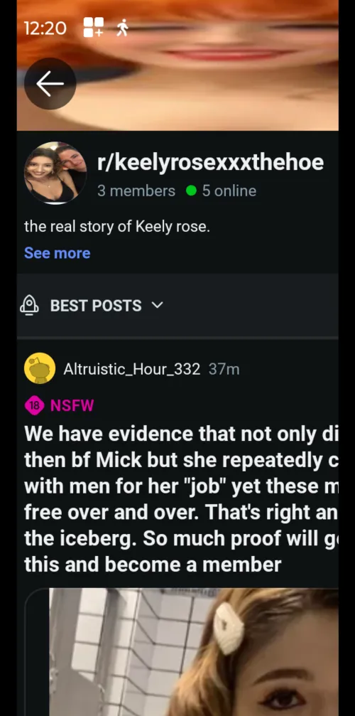Tap the walking figure status icon
The height and width of the screenshot is (716, 355).
click(121, 28)
